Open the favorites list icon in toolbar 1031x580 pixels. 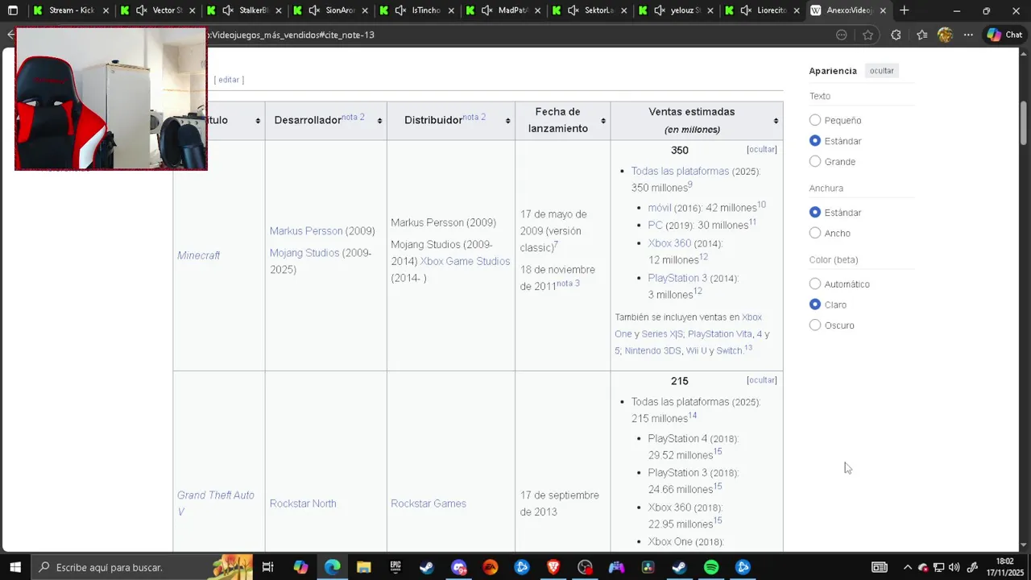(921, 35)
